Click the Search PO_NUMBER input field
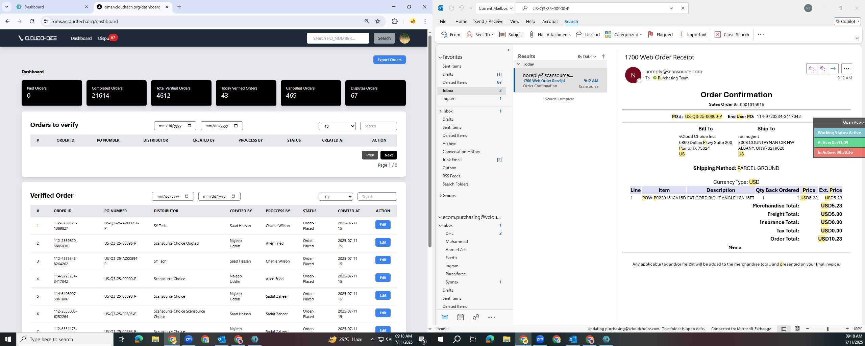The image size is (865, 346). (x=338, y=38)
